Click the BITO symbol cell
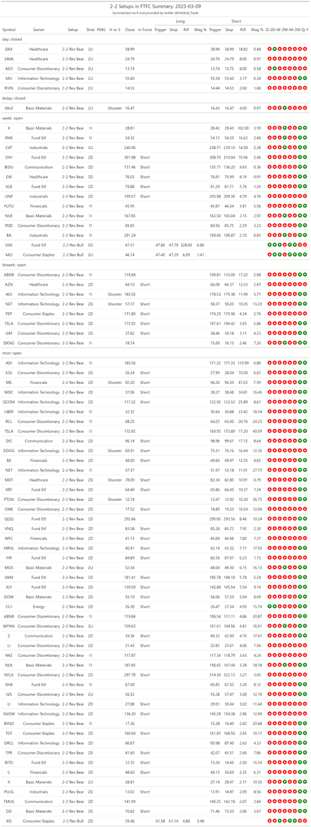 click(9, 762)
